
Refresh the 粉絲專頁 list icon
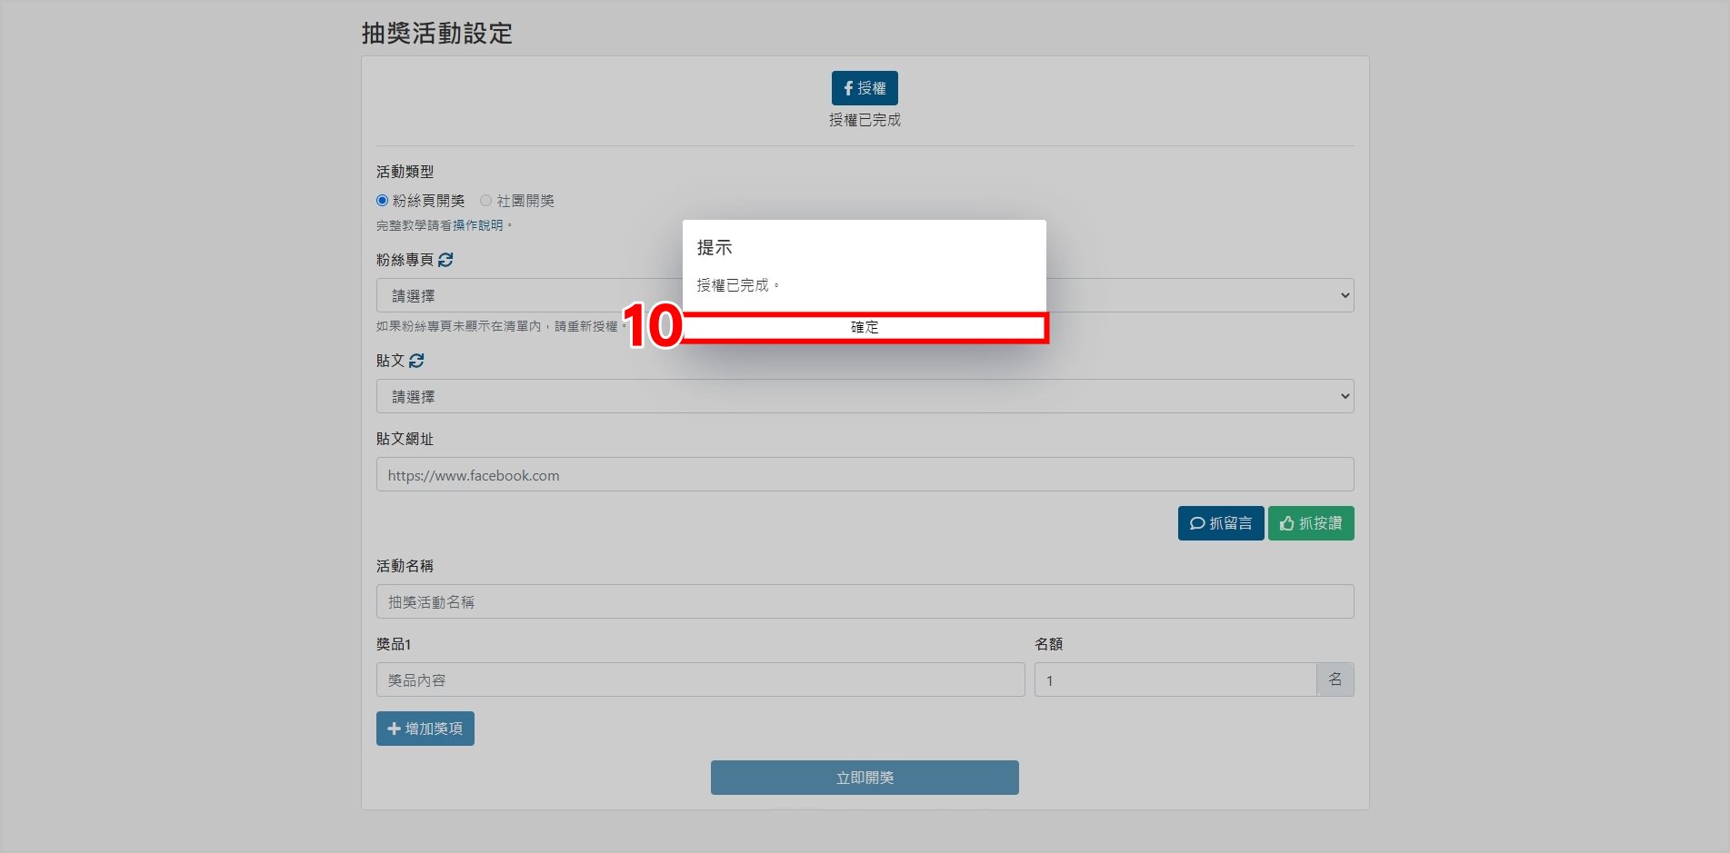445,260
